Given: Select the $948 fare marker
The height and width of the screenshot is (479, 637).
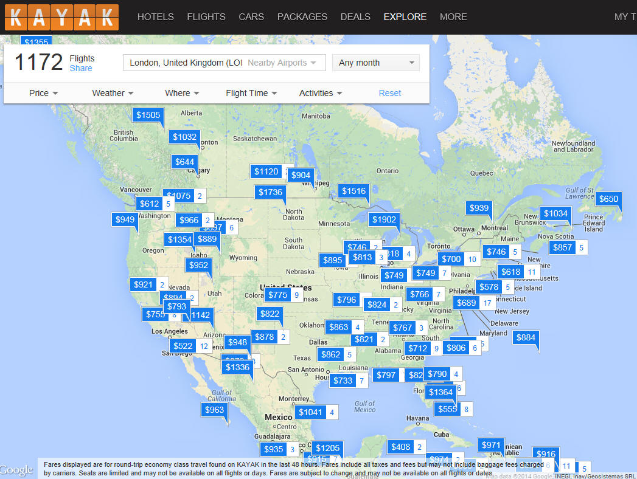Looking at the screenshot, I should 238,342.
